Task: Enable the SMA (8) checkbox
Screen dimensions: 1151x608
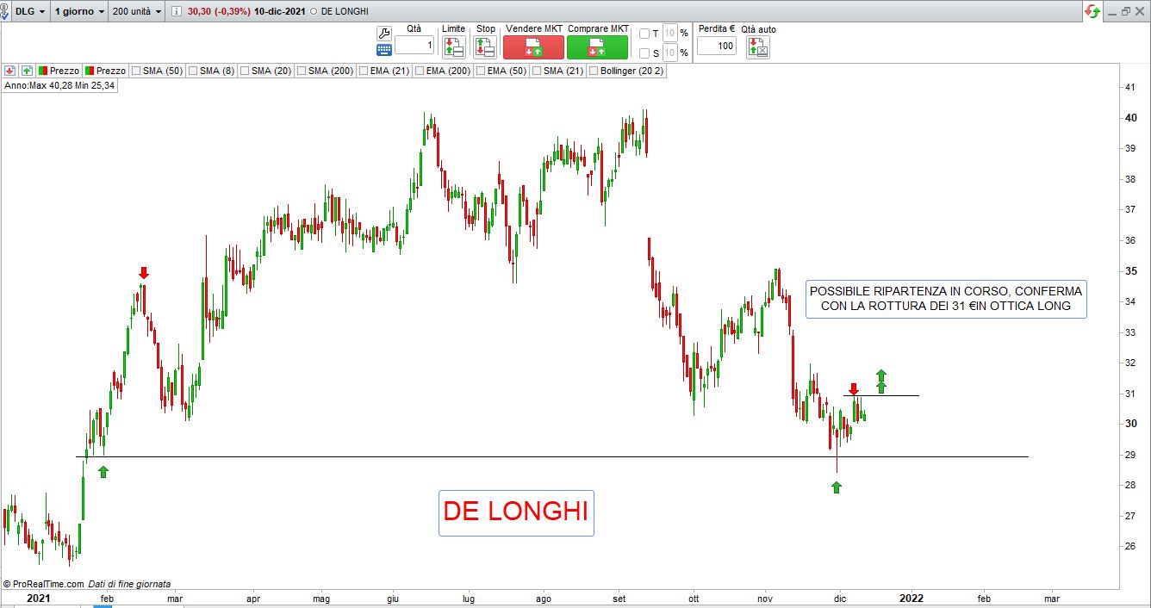Action: coord(192,71)
